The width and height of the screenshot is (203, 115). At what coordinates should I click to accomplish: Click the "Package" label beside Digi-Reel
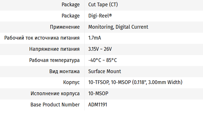71,16
